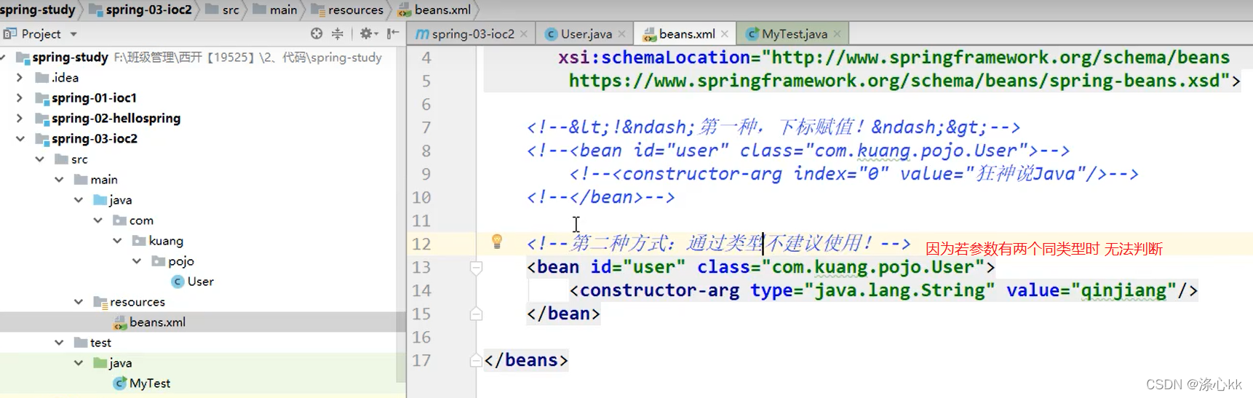Screen dimensions: 1253x398
Task: Select the beans.xml editor tab
Action: tap(685, 33)
